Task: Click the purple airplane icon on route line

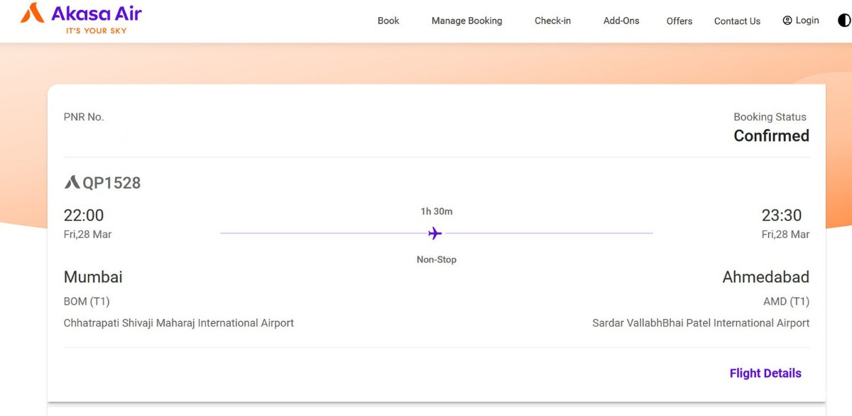Action: tap(435, 233)
